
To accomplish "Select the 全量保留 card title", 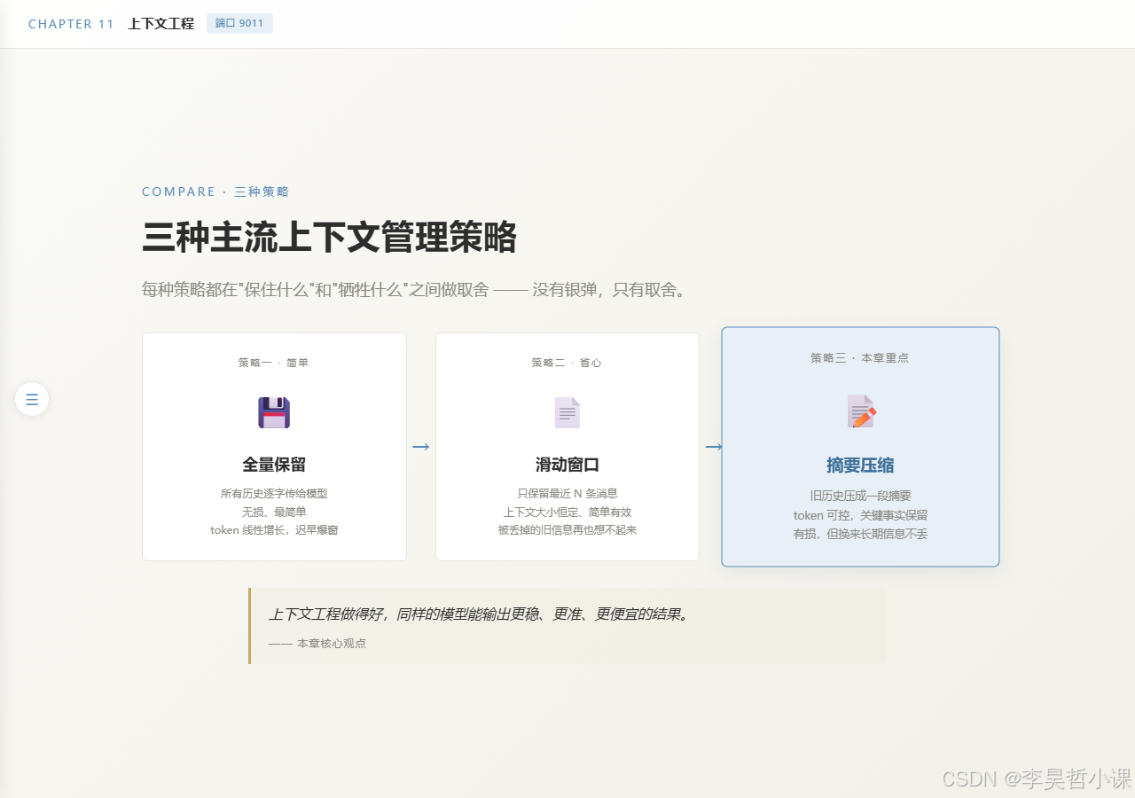I will [x=274, y=465].
